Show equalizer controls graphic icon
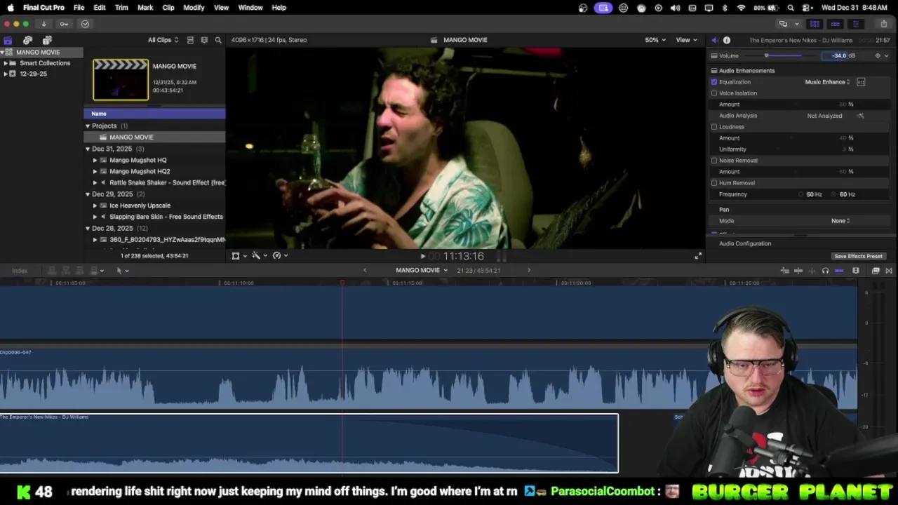 tap(861, 82)
